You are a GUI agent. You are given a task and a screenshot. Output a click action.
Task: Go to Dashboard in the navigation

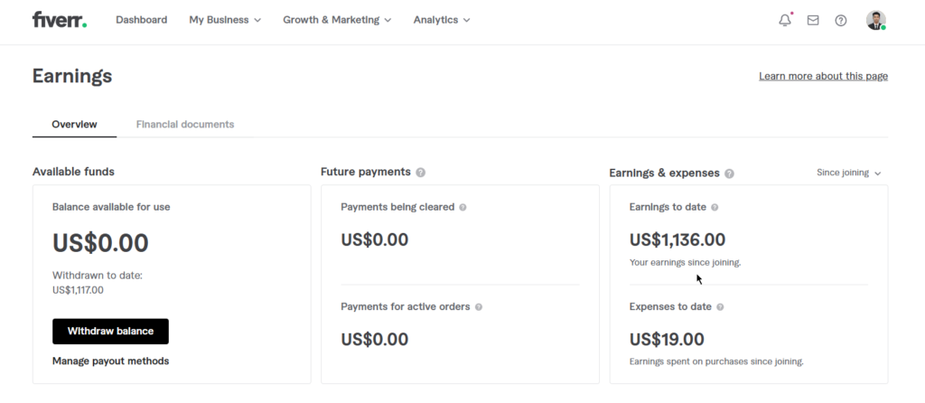point(141,20)
